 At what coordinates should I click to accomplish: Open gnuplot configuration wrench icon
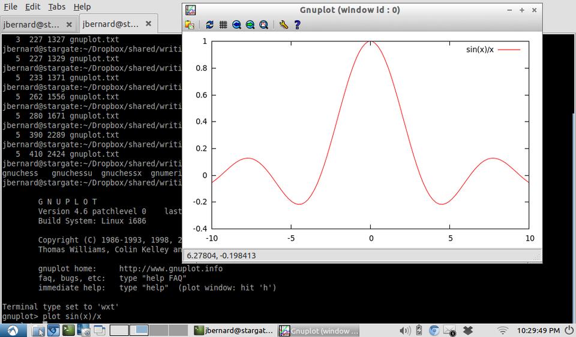point(284,25)
